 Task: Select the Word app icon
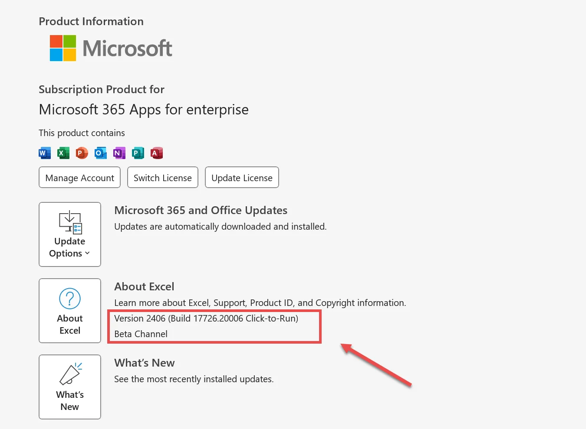tap(44, 153)
